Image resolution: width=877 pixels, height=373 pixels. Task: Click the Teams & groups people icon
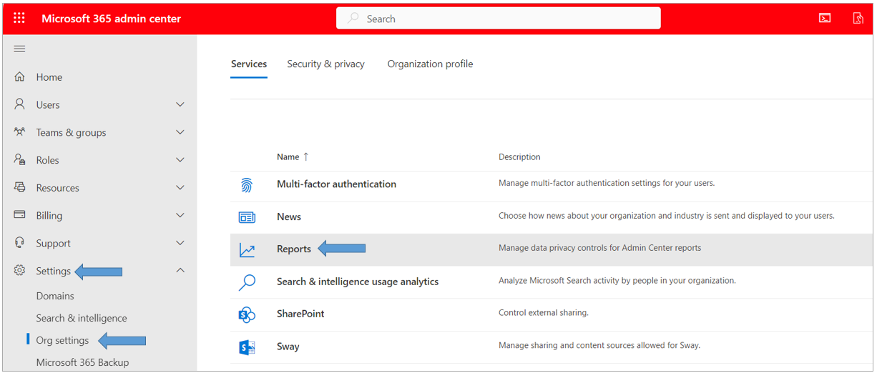(20, 132)
